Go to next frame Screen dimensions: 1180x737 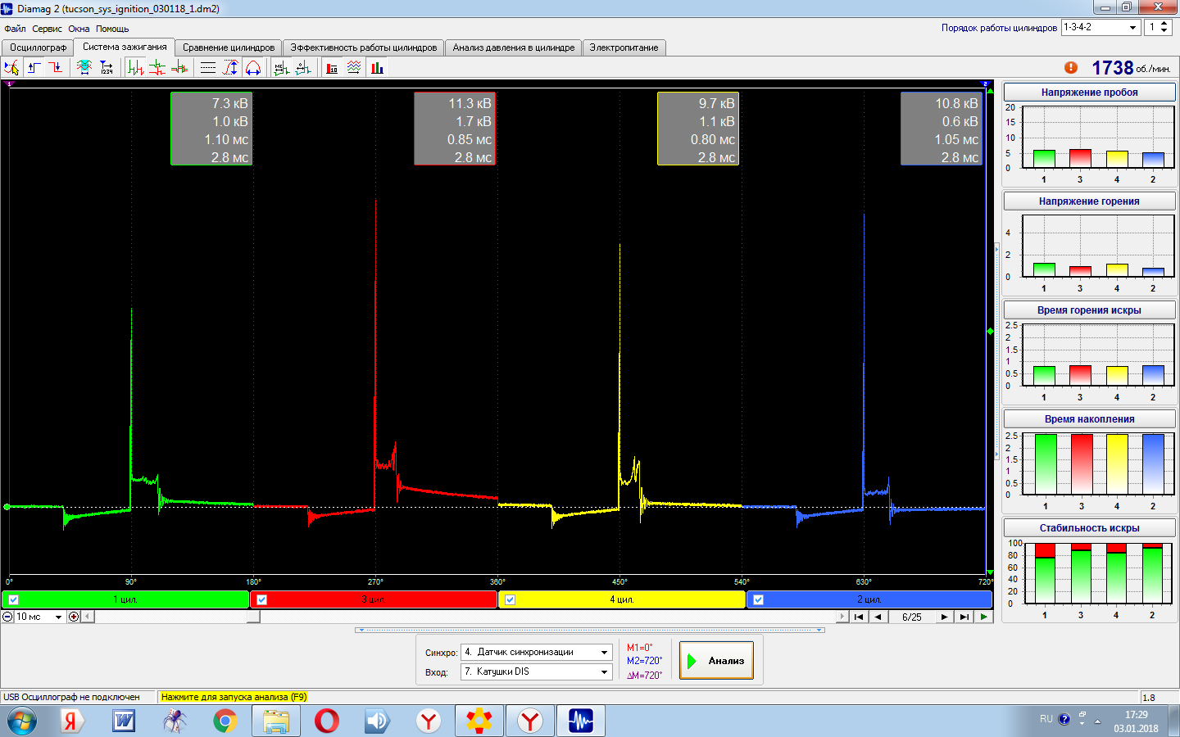(944, 617)
